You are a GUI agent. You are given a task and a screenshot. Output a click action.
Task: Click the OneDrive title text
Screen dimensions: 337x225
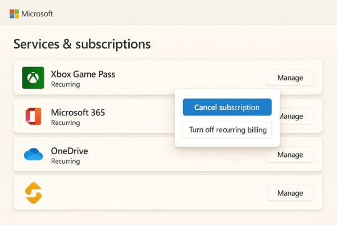tap(70, 151)
